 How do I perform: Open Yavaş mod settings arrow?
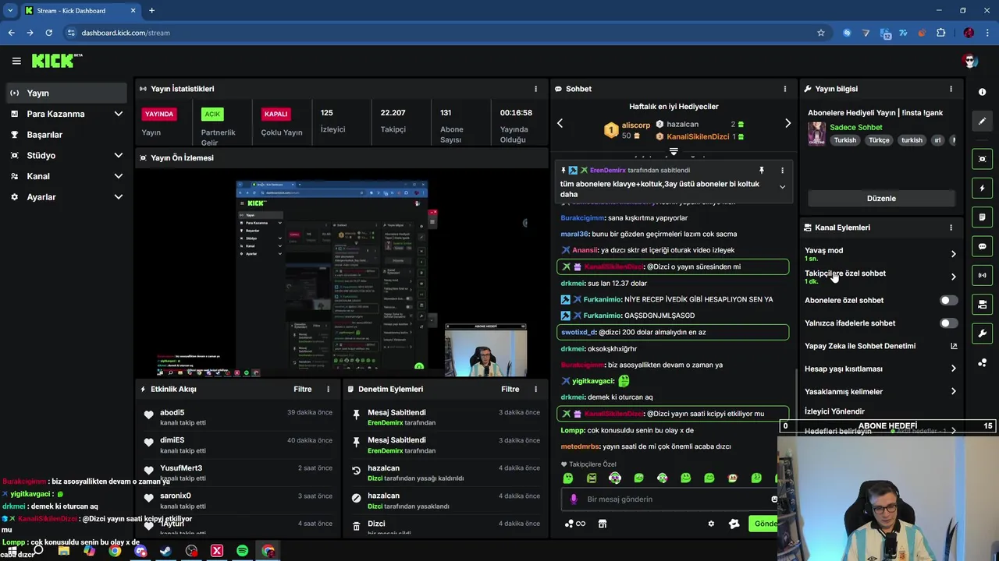coord(953,254)
